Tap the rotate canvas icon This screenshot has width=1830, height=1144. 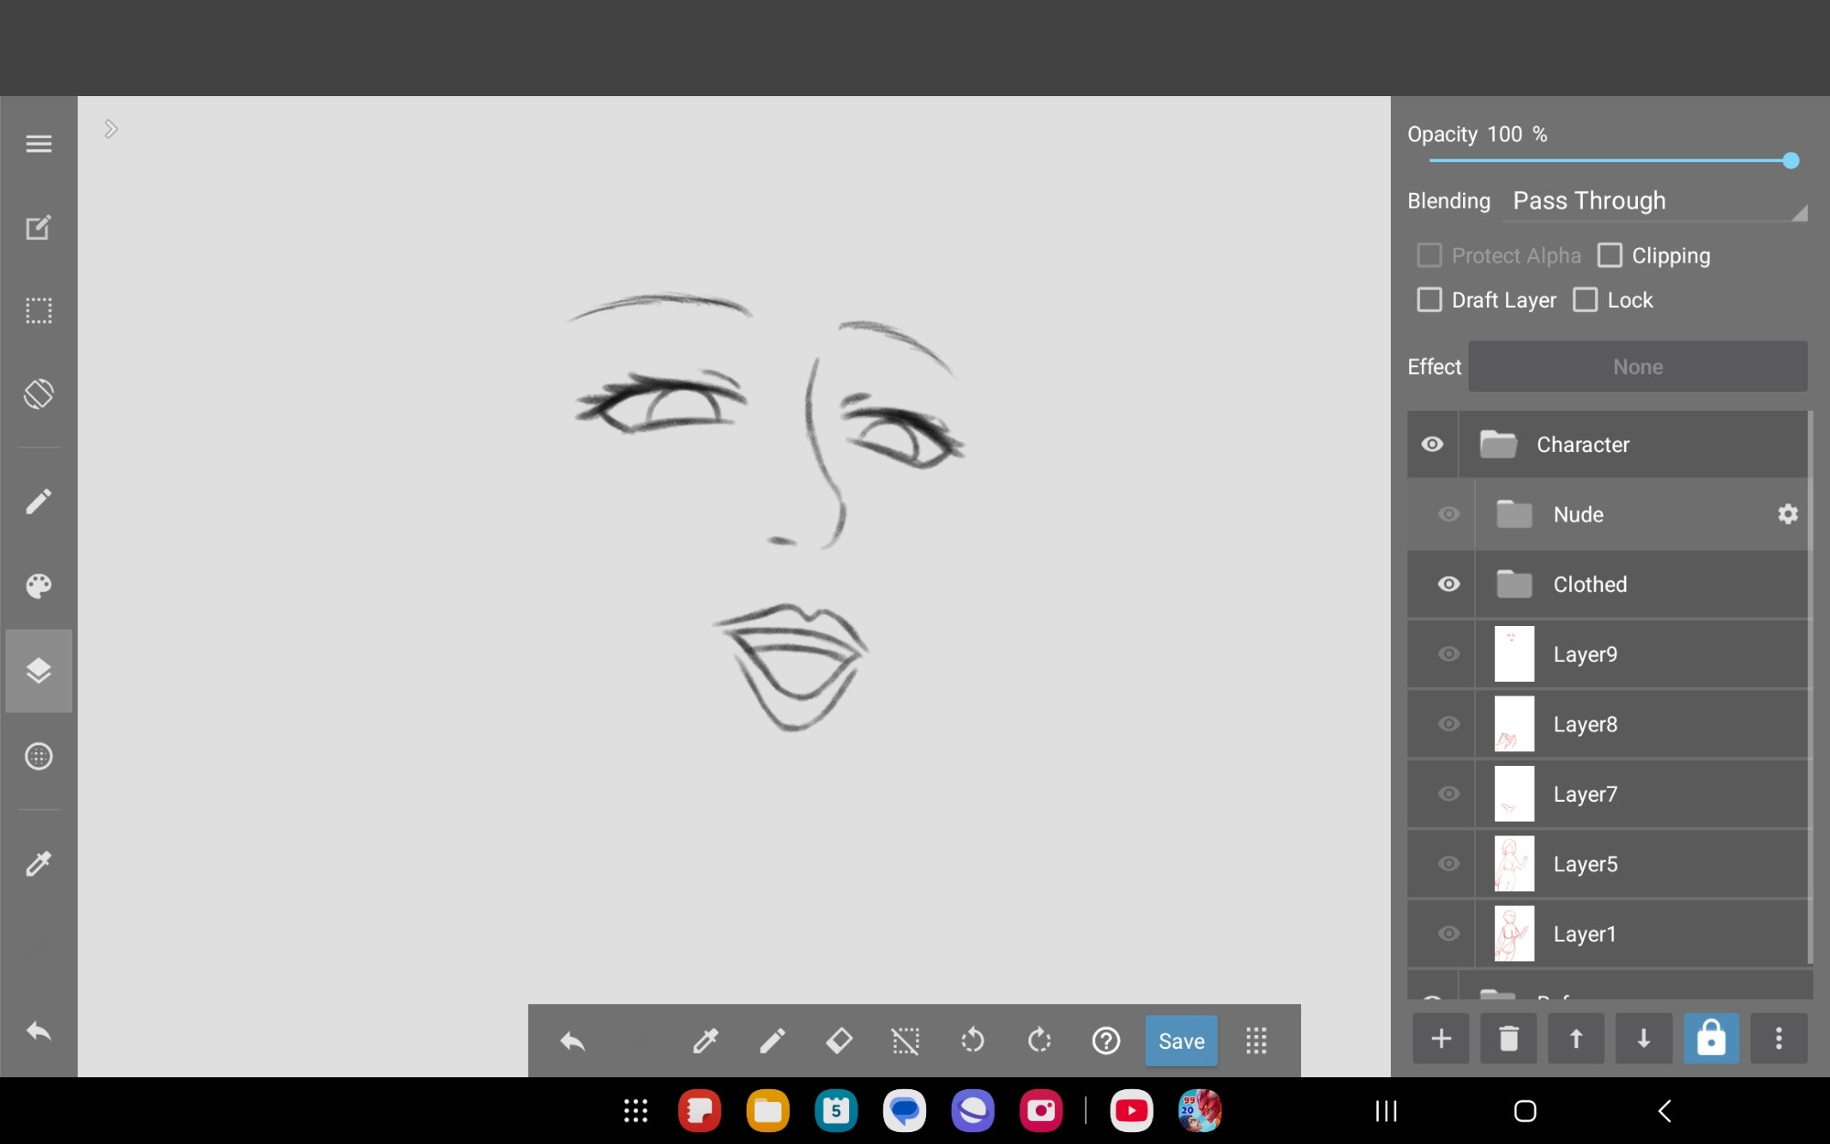(x=38, y=394)
